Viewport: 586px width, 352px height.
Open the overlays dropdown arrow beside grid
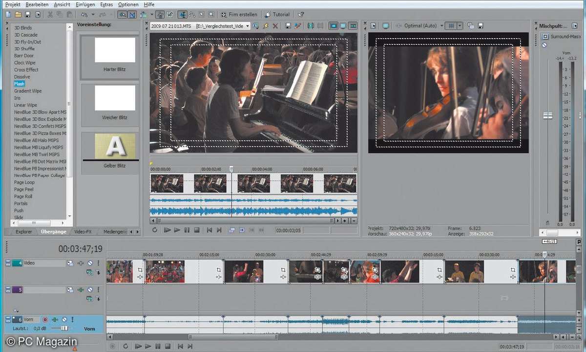(x=460, y=26)
